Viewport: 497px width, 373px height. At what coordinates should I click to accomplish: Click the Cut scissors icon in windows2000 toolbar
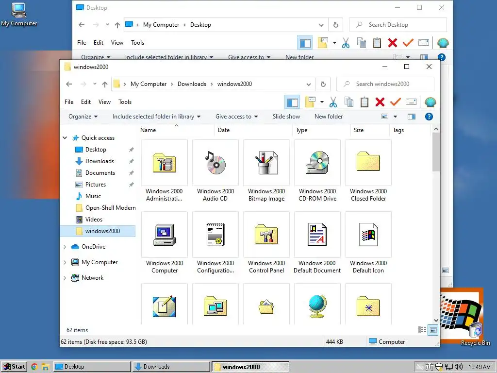333,102
